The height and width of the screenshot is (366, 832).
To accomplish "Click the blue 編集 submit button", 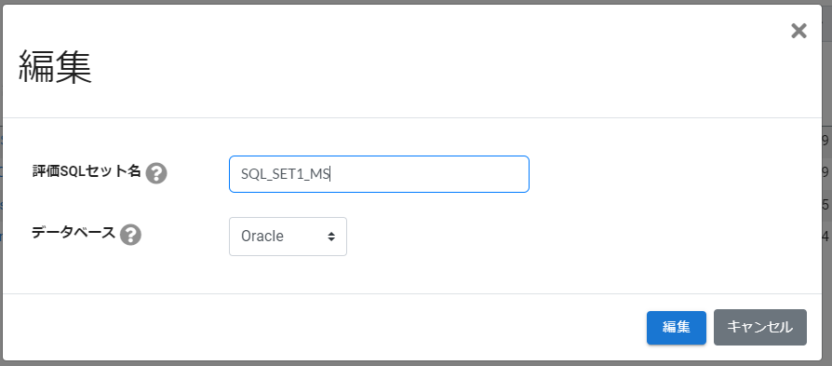I will 676,328.
